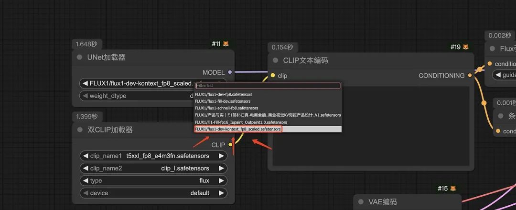The image size is (516, 210).
Task: Click the CLIP文本编码 node title
Action: 305,60
